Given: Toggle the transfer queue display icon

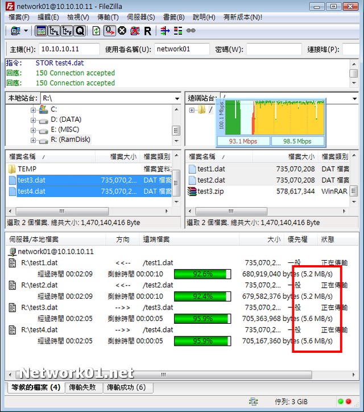Looking at the screenshot, I should [x=80, y=31].
